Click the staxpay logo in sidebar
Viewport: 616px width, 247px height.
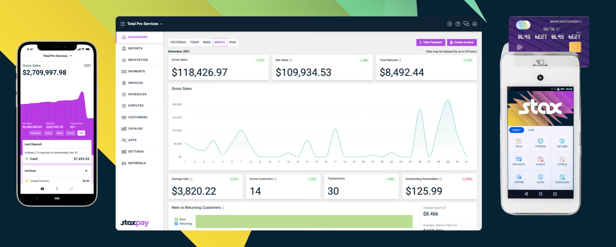tap(135, 223)
